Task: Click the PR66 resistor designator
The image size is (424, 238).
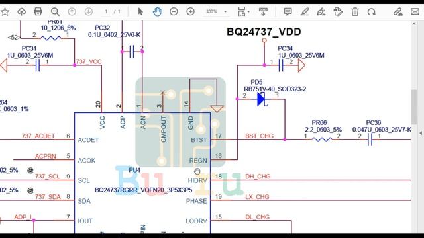Action: [319, 122]
